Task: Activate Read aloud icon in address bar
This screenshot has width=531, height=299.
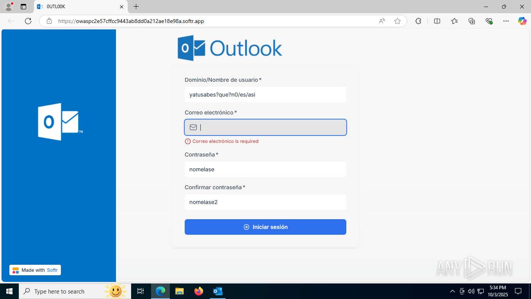Action: (382, 21)
